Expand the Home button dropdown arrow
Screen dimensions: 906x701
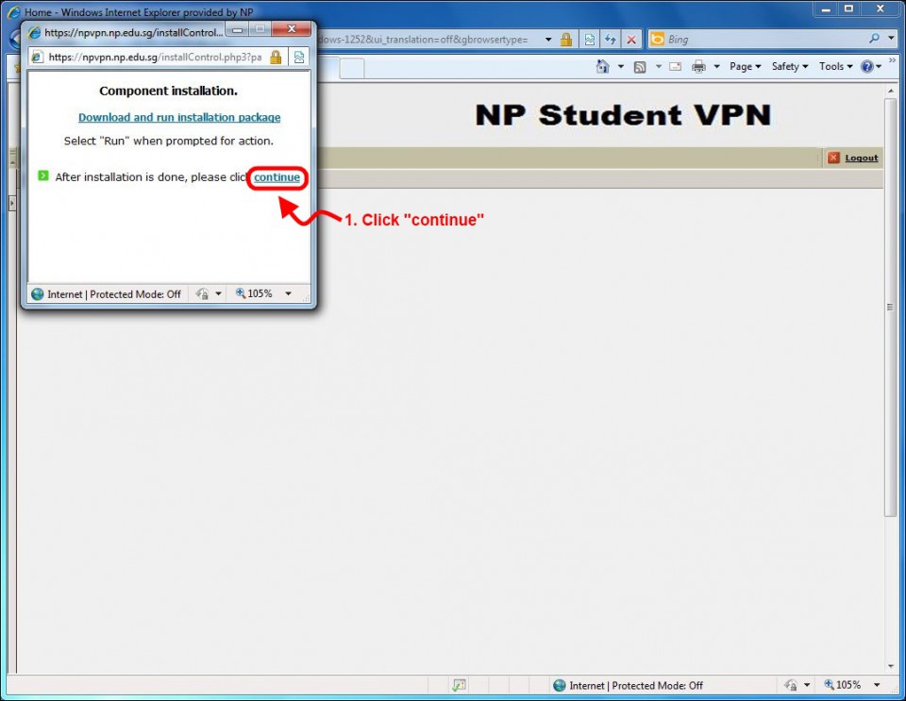(x=621, y=67)
